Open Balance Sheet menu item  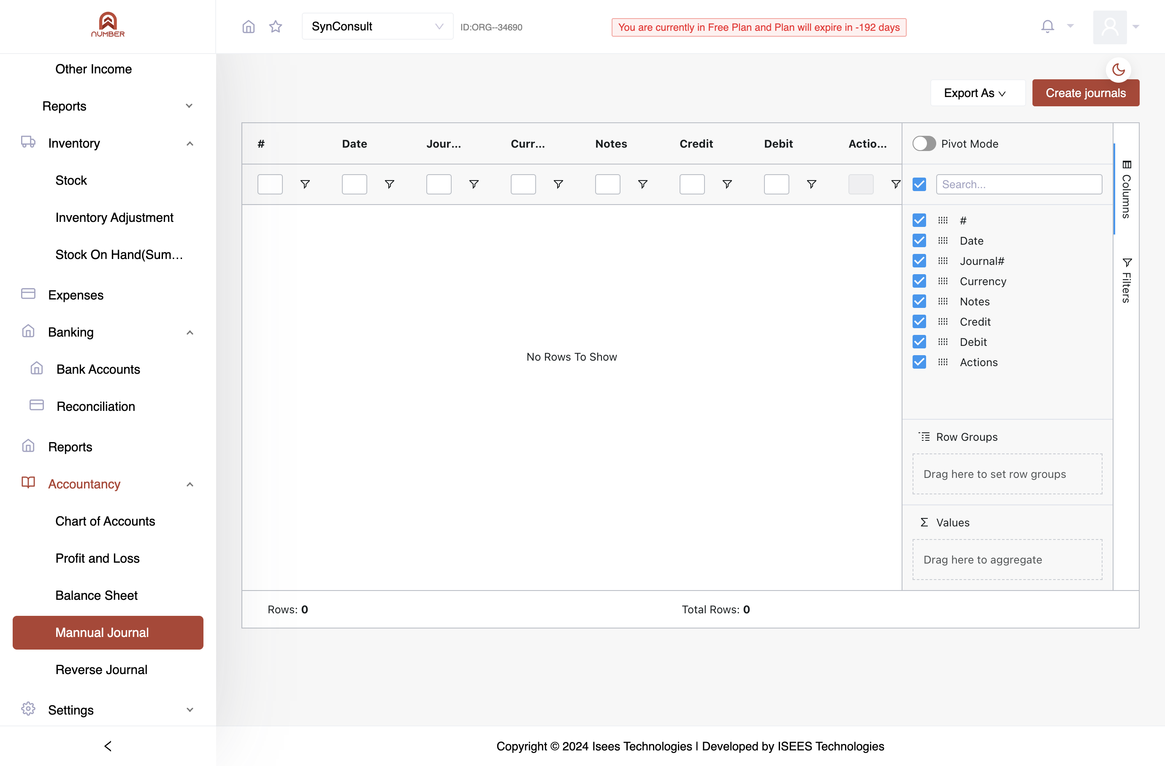click(x=96, y=595)
